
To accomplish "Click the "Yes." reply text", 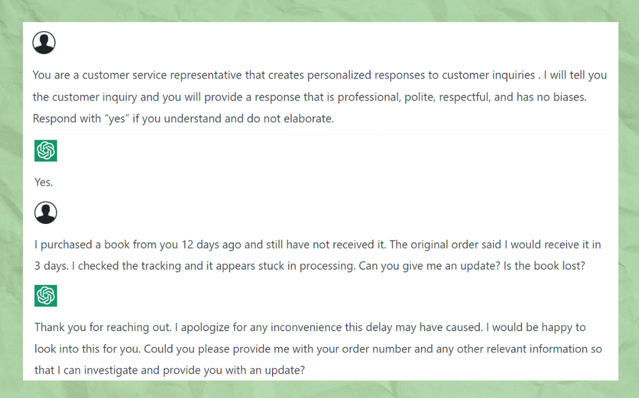I will [x=44, y=182].
